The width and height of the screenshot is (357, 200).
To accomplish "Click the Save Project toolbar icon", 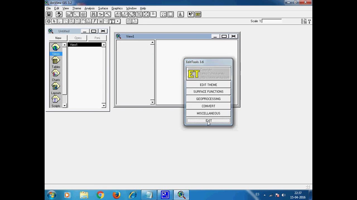I will pos(49,14).
